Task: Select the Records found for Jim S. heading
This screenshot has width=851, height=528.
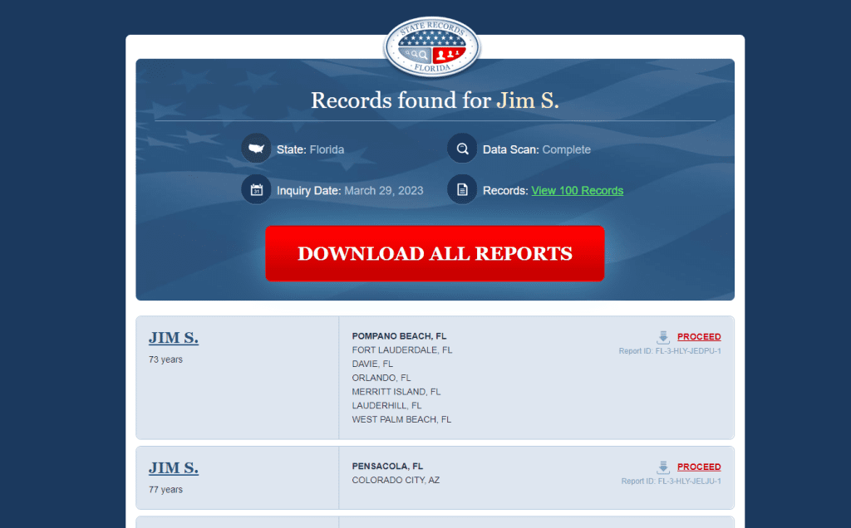Action: tap(435, 100)
